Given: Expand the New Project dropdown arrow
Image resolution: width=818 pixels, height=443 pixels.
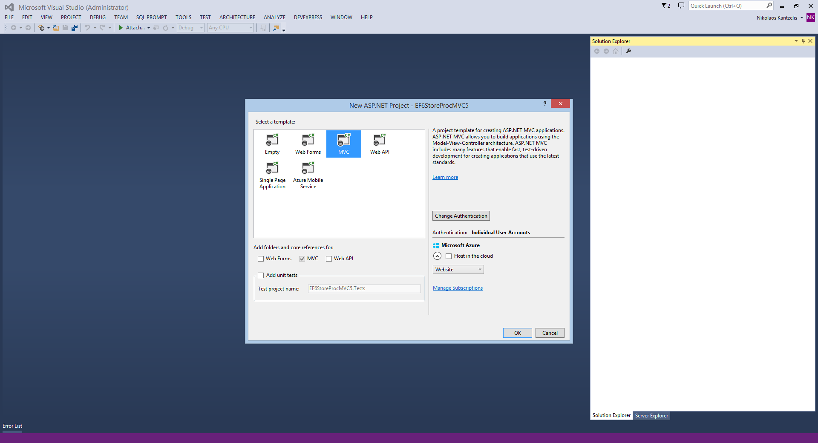Looking at the screenshot, I should [48, 28].
